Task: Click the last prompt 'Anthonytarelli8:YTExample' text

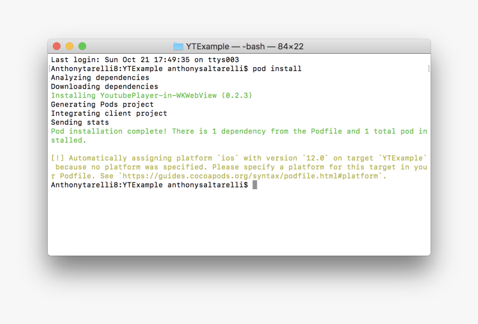Action: 107,185
